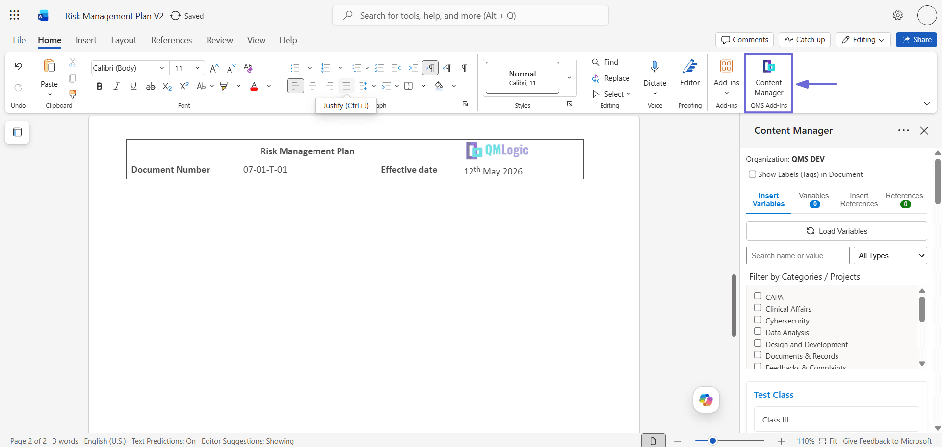Switch to the Insert ribbon tab
Screen dimensions: 942x447
[86, 40]
